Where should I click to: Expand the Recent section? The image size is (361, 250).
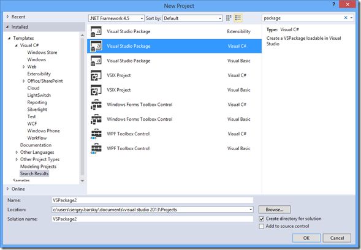click(x=7, y=17)
